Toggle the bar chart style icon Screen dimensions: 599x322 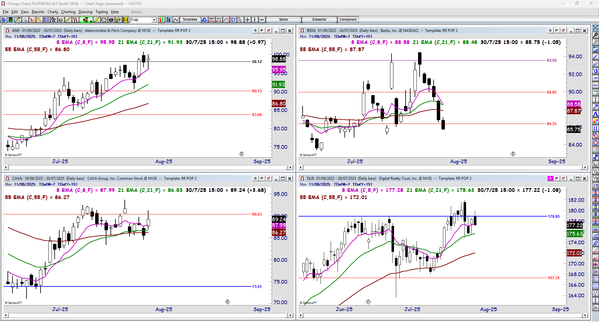[x=161, y=20]
